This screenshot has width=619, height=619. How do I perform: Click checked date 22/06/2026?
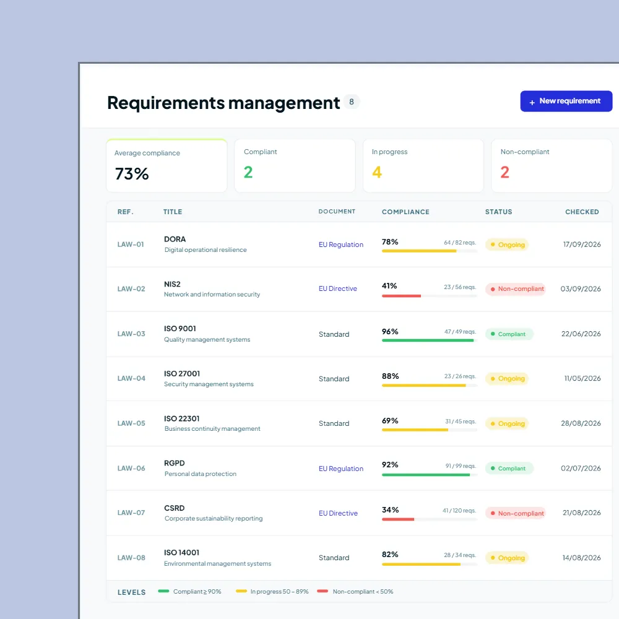coord(581,334)
